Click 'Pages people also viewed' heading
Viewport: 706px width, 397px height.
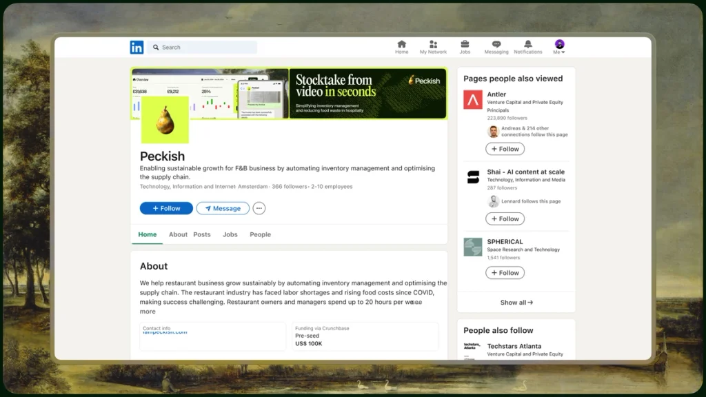coord(513,79)
